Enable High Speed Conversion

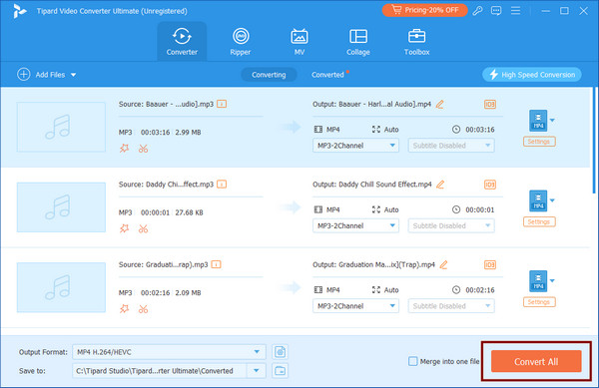(532, 75)
